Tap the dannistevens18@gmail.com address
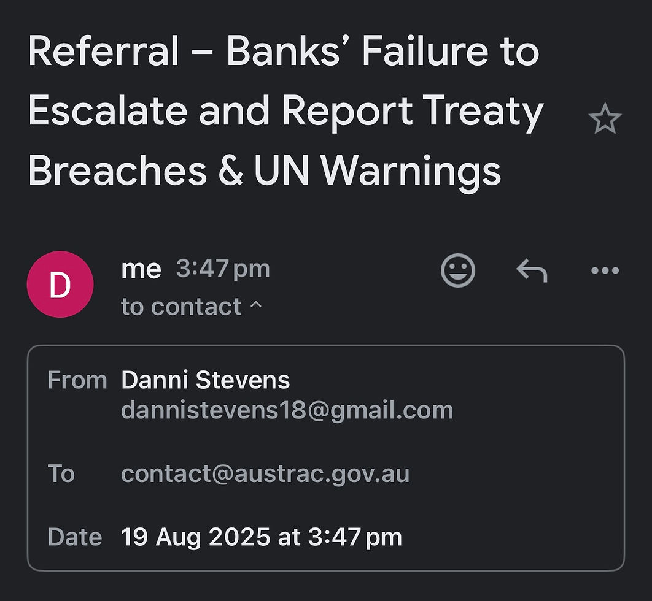The height and width of the screenshot is (601, 652). tap(287, 410)
